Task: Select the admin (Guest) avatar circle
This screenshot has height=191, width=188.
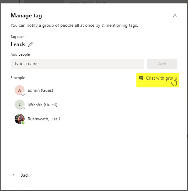Action: 20,90
